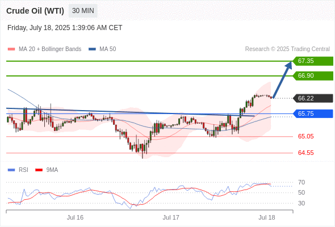The width and height of the screenshot is (335, 227).
Task: Click the 65.05 red support level
Action: [x=305, y=136]
